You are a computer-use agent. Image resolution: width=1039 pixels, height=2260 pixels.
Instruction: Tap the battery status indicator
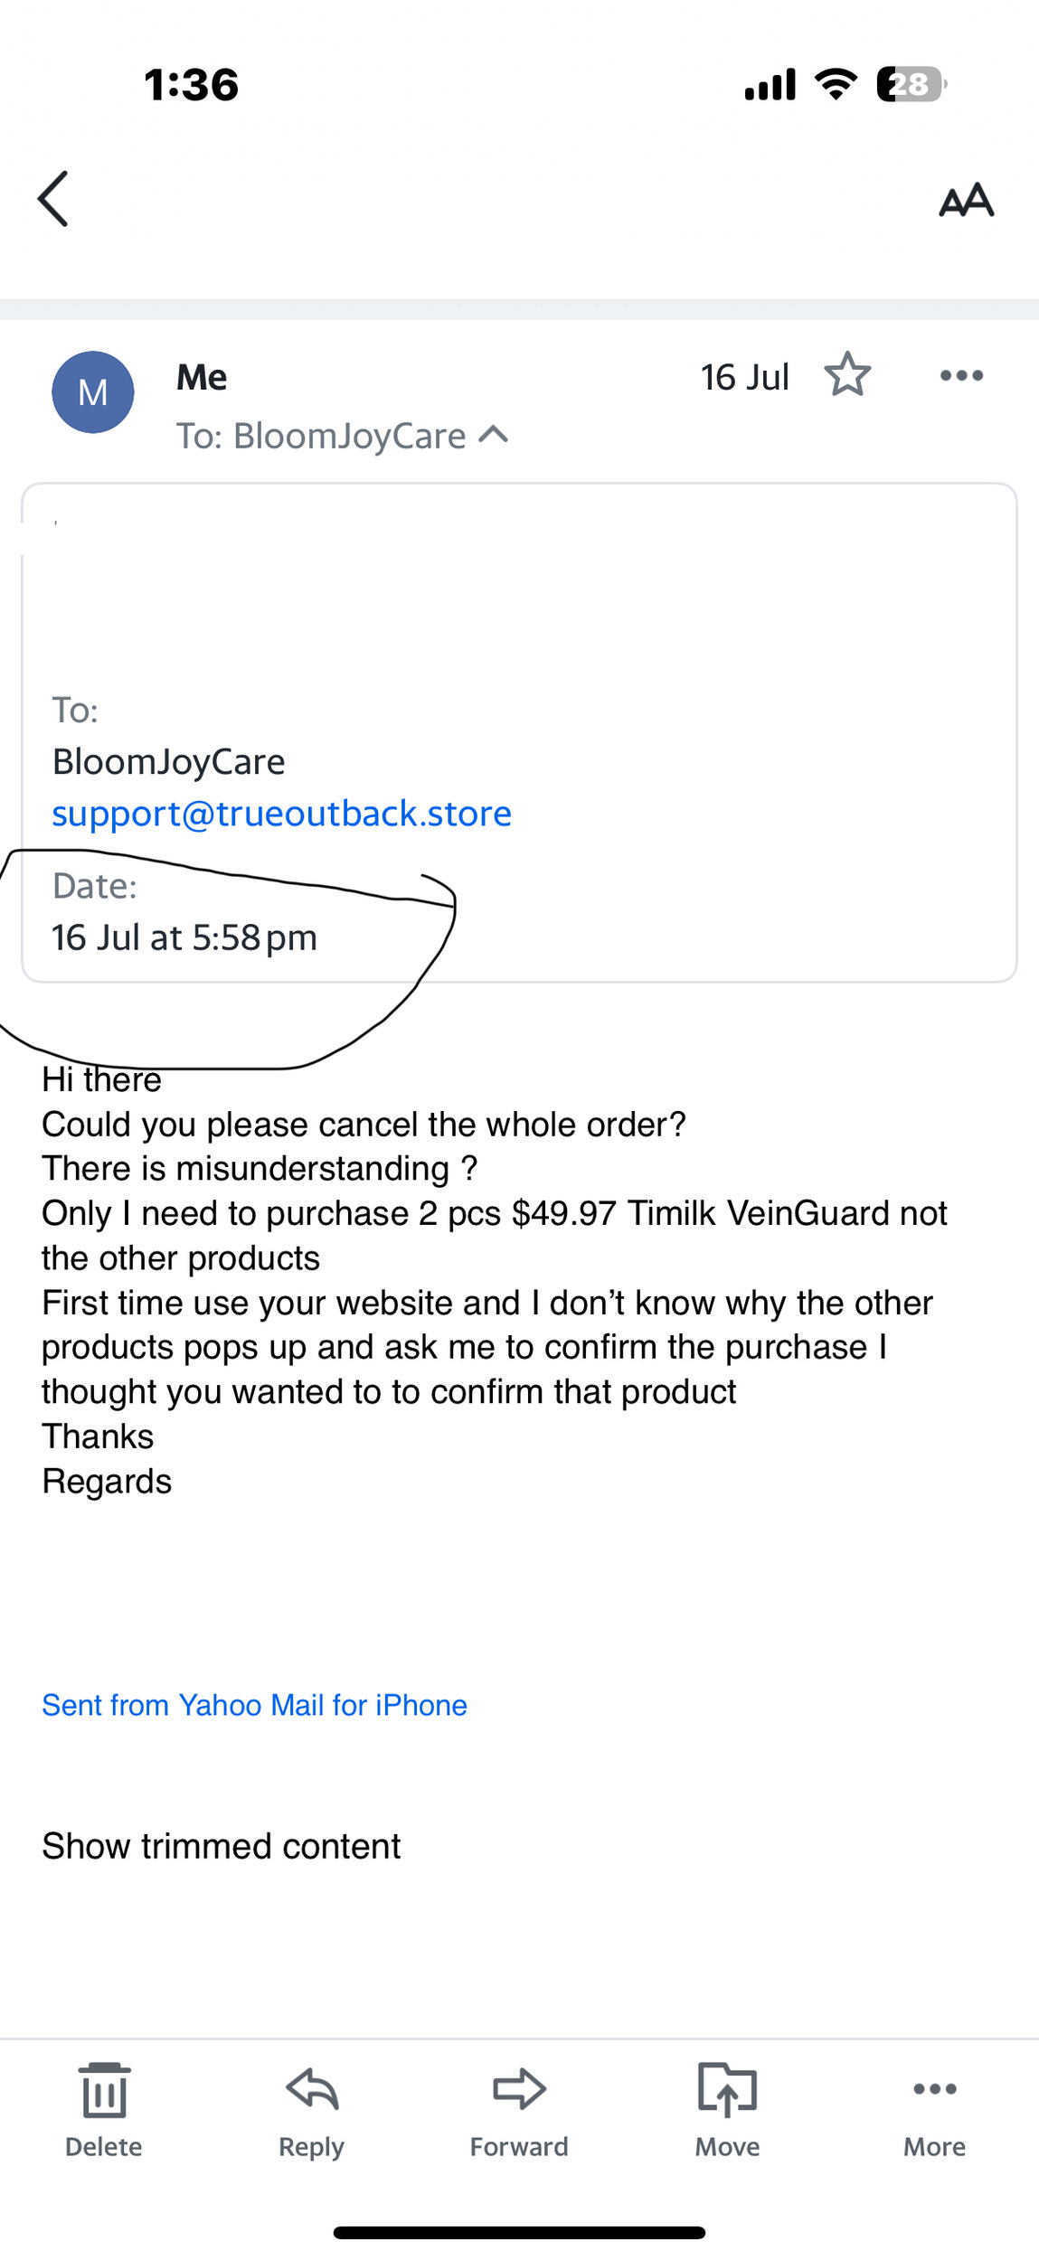tap(911, 85)
